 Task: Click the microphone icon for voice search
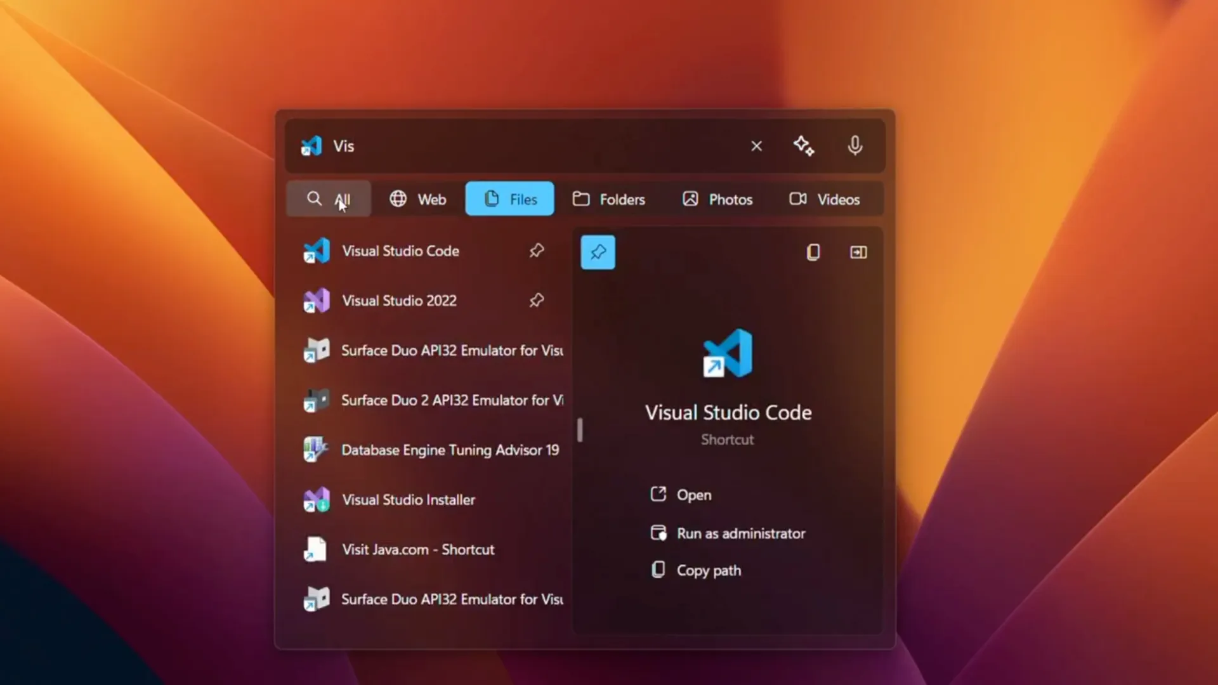click(855, 145)
